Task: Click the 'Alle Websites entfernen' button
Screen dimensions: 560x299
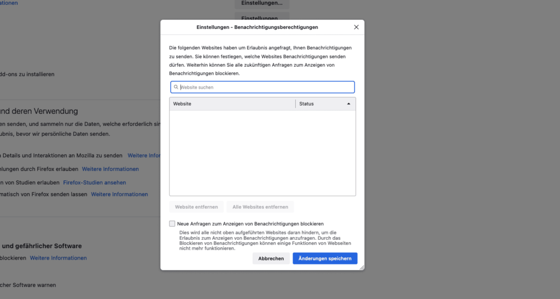Action: coord(260,206)
